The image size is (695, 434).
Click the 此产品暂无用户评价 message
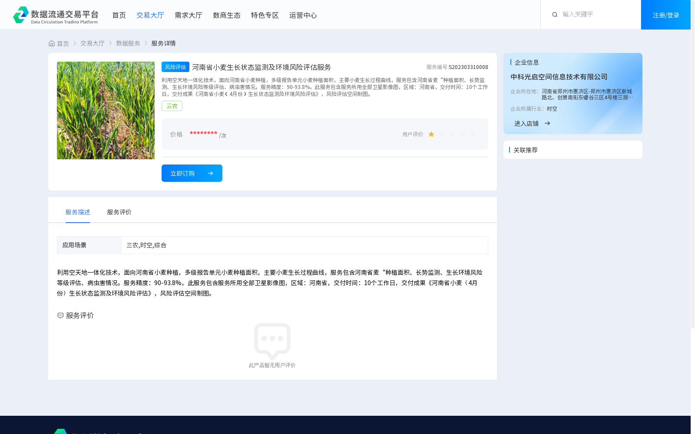272,365
